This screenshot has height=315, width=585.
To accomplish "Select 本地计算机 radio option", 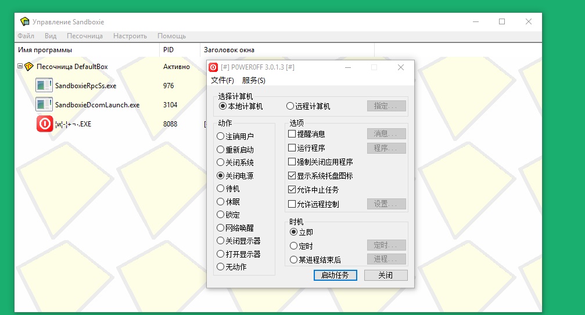I will pos(241,106).
